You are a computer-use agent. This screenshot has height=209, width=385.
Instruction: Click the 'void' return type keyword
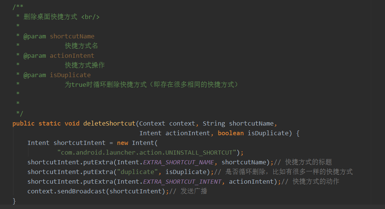point(72,123)
